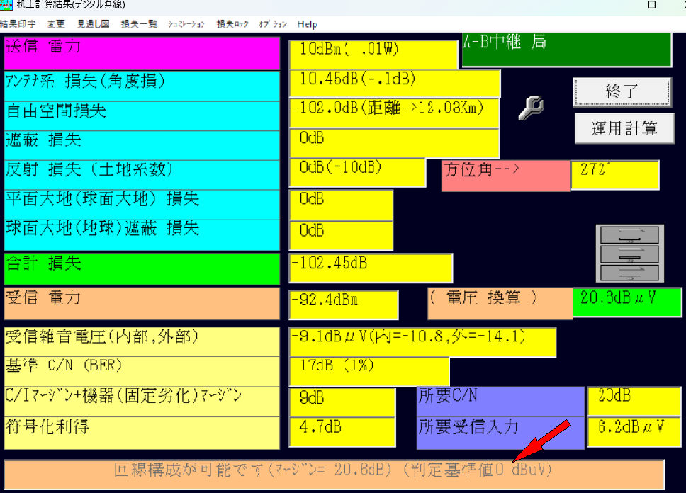Image resolution: width=686 pixels, height=493 pixels.
Task: Click the 運用計算 button
Action: (x=624, y=128)
